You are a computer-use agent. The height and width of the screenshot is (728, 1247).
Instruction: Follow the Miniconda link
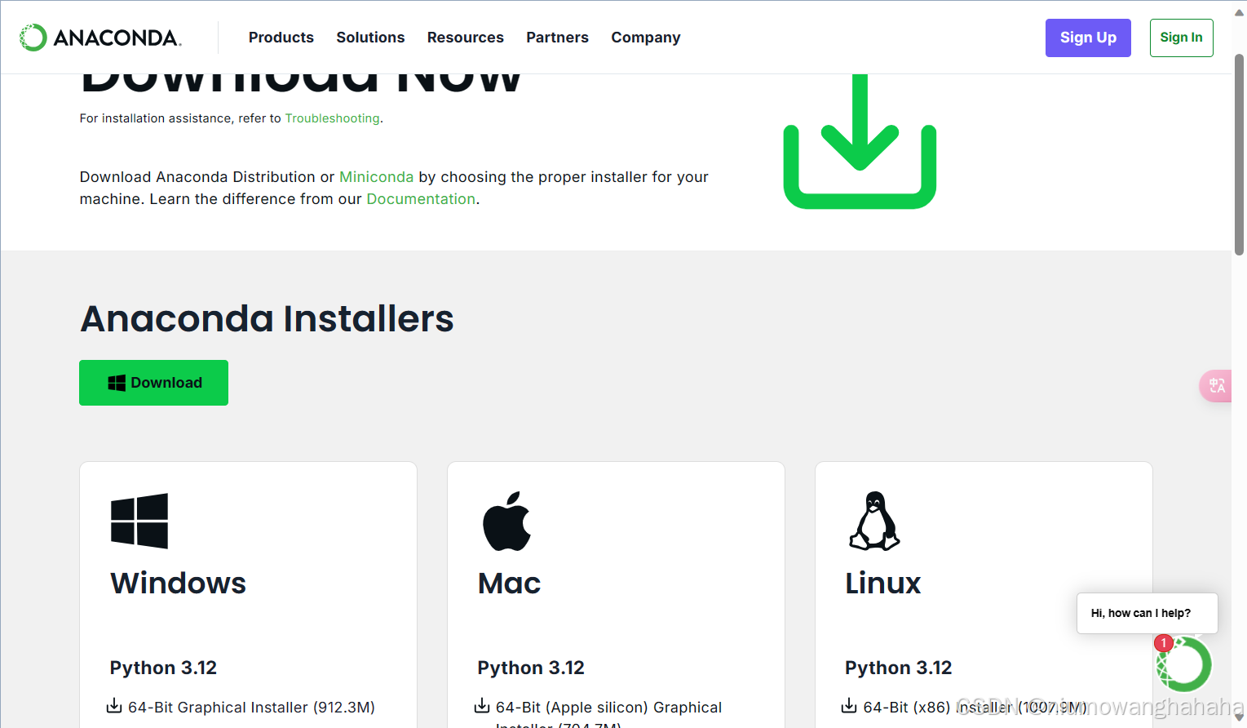click(376, 176)
